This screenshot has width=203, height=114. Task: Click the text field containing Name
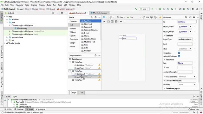click(185, 63)
